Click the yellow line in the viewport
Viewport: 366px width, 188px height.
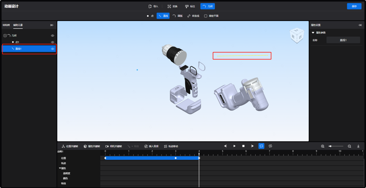click(242, 56)
